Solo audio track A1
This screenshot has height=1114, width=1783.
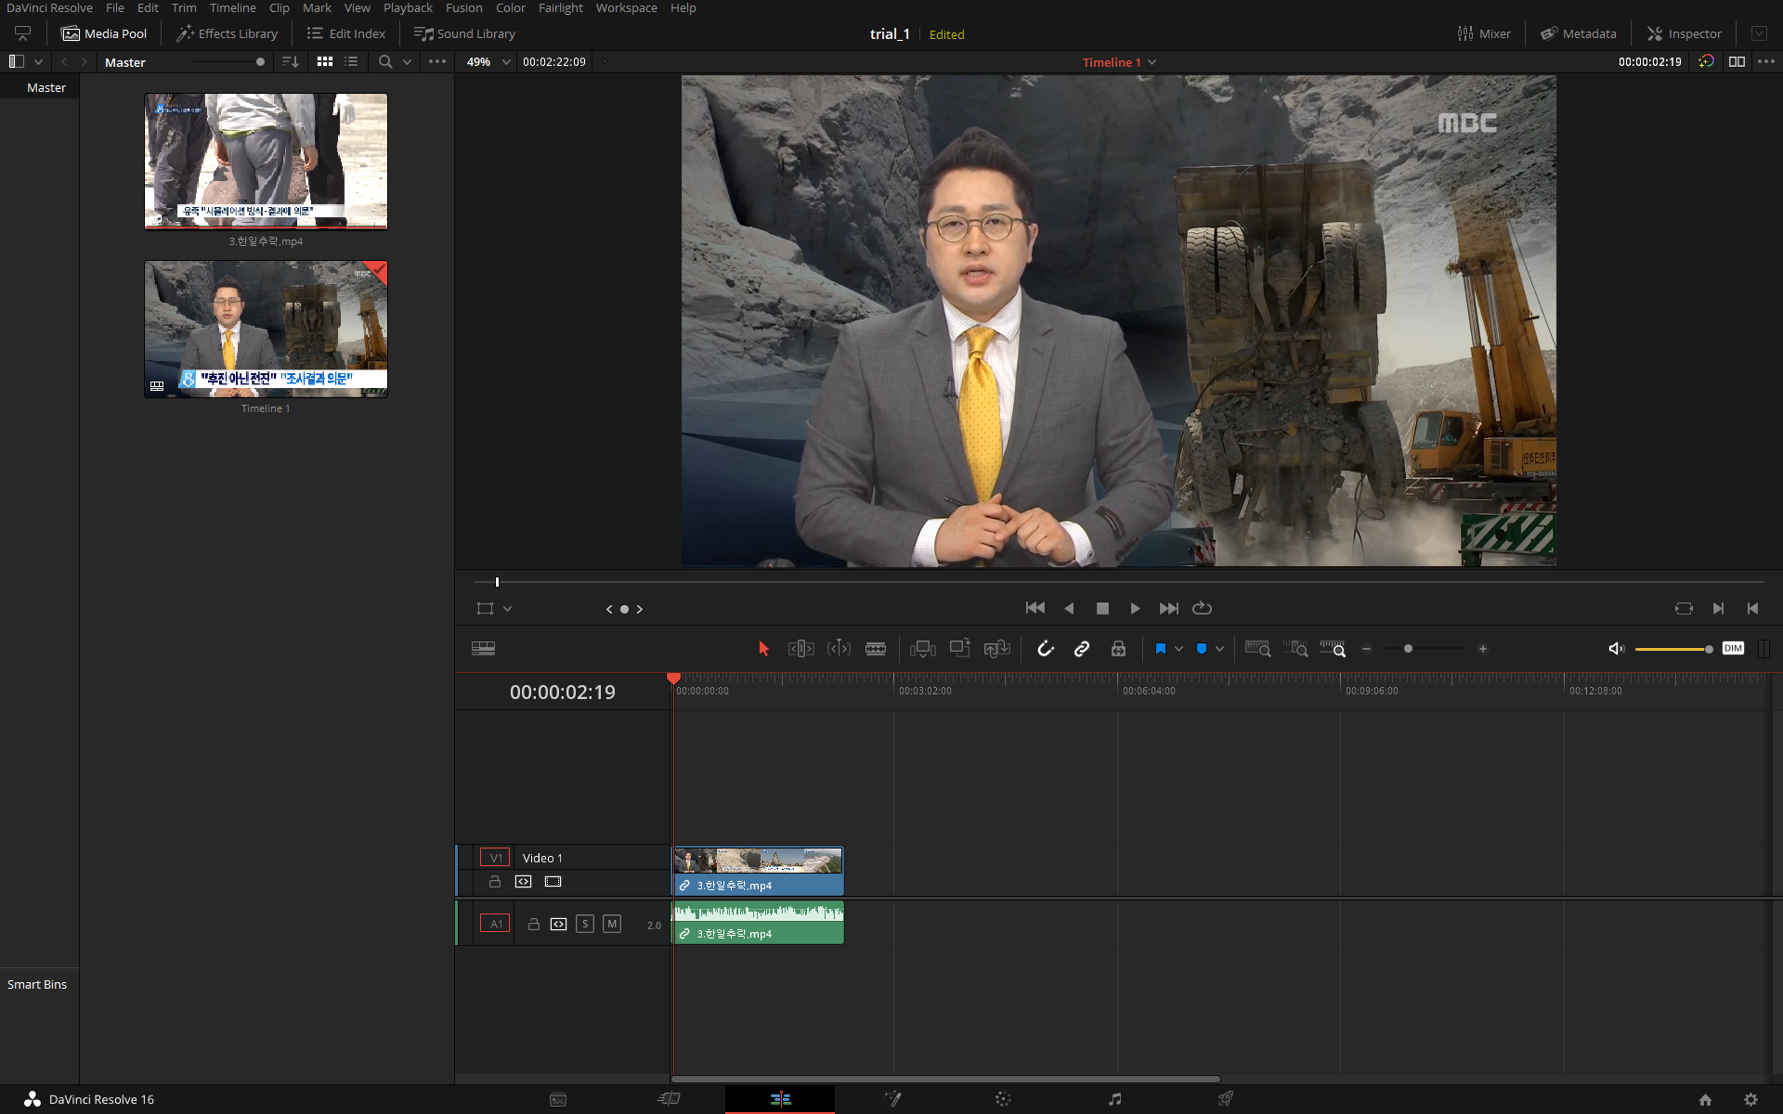pos(584,924)
